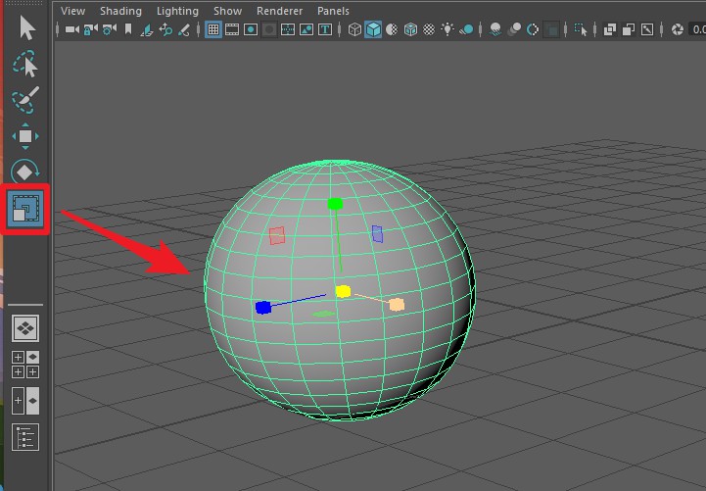Click the Smooth Shade All cube icon

click(373, 29)
